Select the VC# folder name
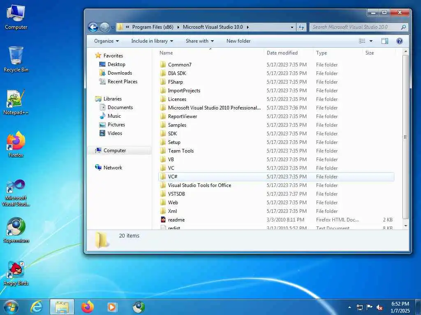Image resolution: width=421 pixels, height=315 pixels. pyautogui.click(x=173, y=176)
